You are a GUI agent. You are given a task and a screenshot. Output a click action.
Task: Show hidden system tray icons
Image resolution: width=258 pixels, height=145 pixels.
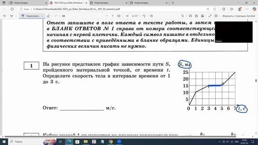(219, 141)
